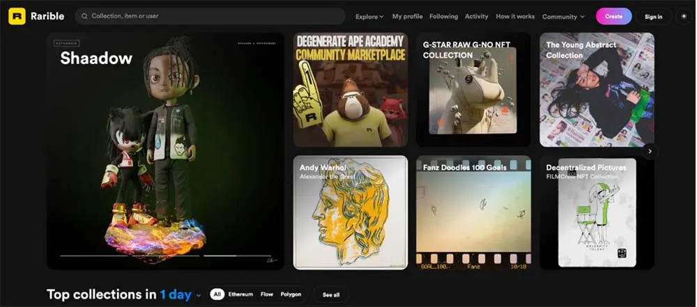Open The Young Abstract Collection card
Viewport: 697px width, 307px height.
[x=597, y=89]
